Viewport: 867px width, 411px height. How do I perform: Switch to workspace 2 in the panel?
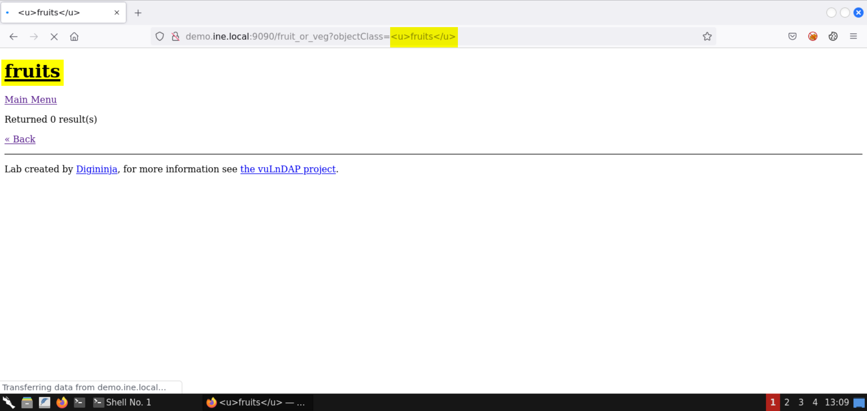point(787,402)
